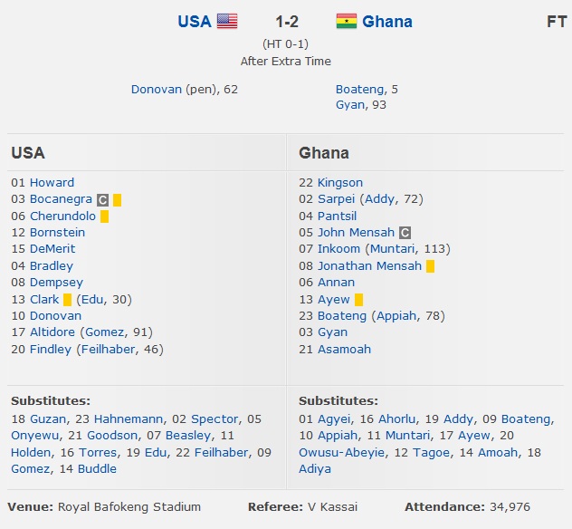Click the USA flag icon
This screenshot has height=529, width=572.
click(226, 21)
